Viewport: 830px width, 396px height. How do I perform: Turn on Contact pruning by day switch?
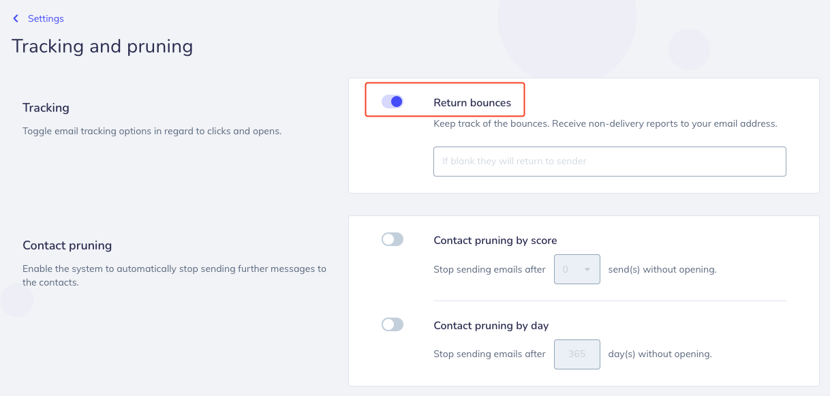pyautogui.click(x=393, y=324)
